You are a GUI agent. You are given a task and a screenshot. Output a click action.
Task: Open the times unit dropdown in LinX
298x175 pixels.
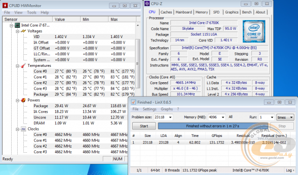(x=285, y=117)
